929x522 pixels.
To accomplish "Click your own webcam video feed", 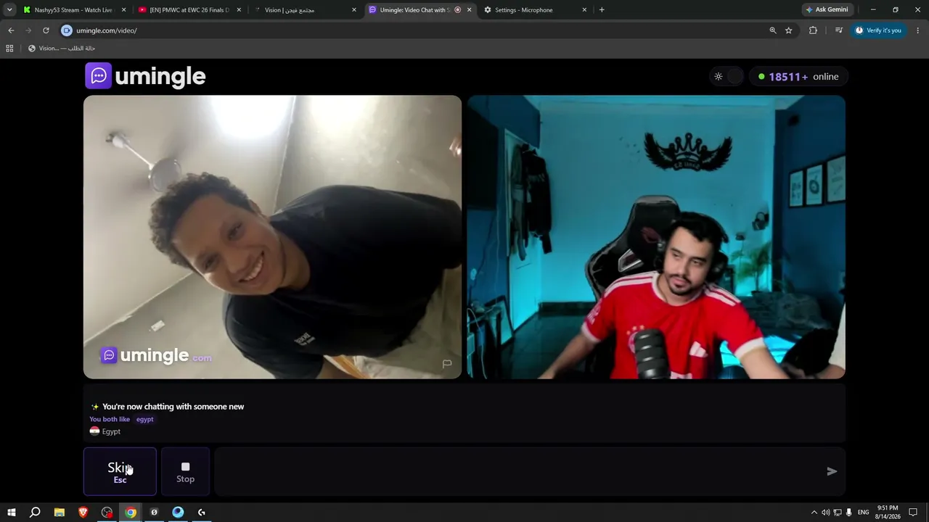I will (x=656, y=237).
